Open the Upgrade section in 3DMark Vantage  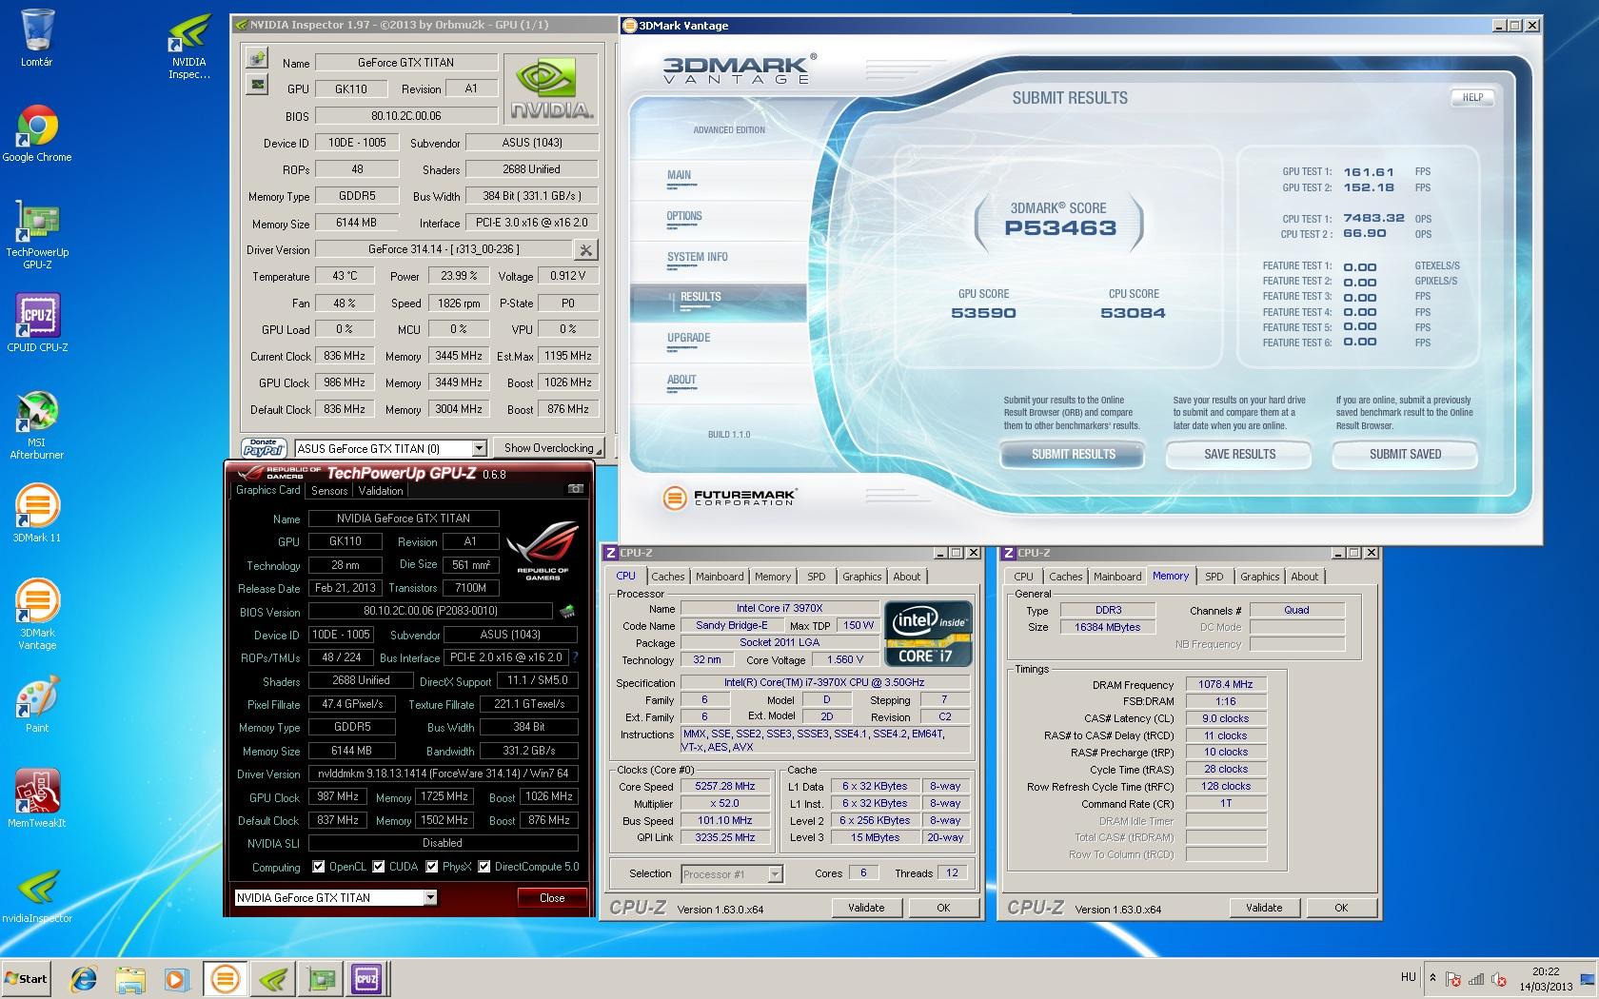(x=689, y=339)
